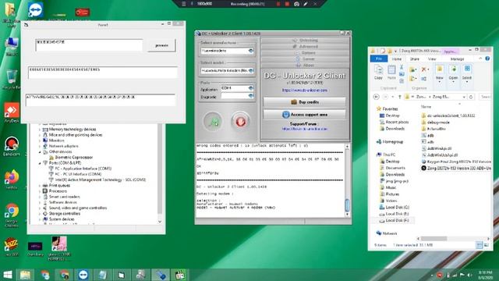Select Biometric Coprocessor device

(x=73, y=158)
